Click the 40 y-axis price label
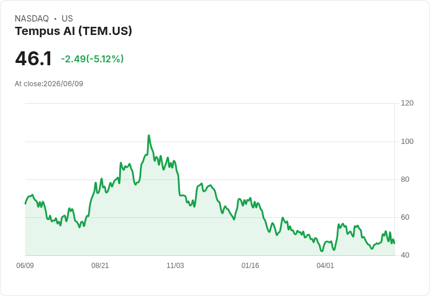 click(405, 255)
